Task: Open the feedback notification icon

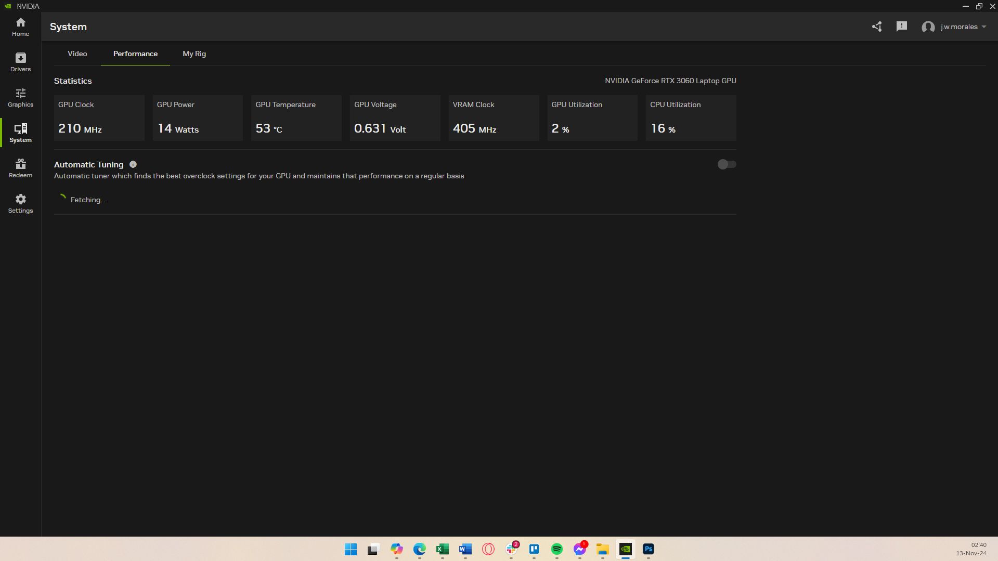Action: (x=901, y=27)
